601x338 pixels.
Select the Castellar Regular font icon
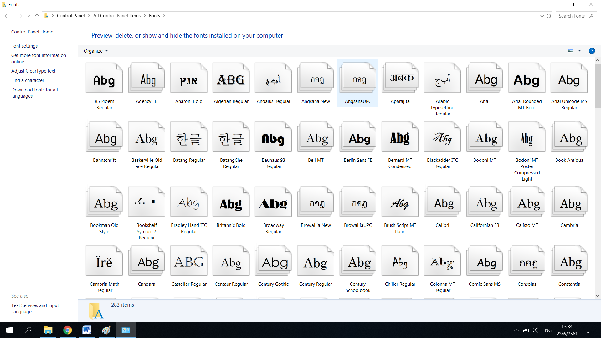[189, 261]
